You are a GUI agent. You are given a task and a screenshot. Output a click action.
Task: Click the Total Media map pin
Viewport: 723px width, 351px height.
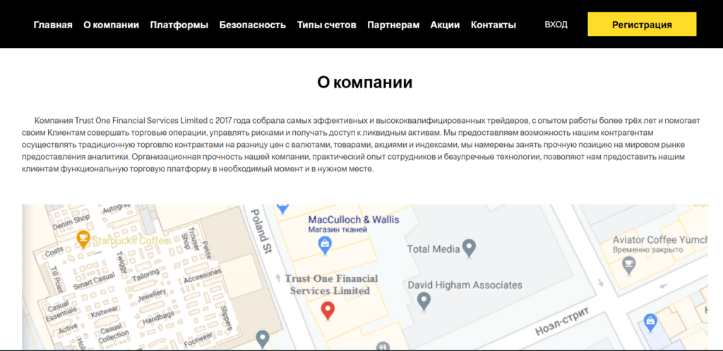tap(469, 249)
